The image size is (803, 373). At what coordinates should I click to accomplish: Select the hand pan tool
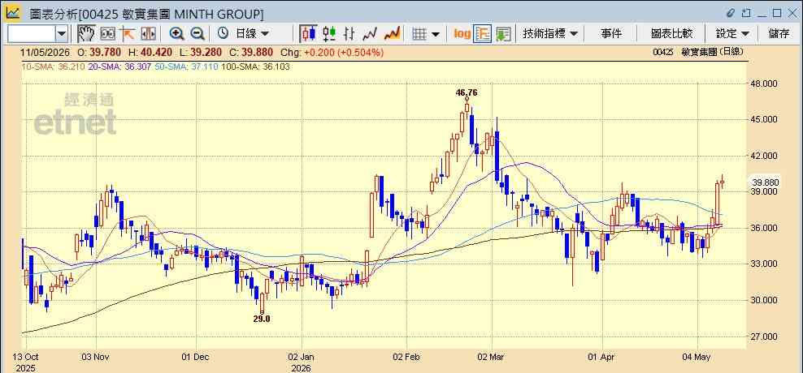click(x=86, y=34)
